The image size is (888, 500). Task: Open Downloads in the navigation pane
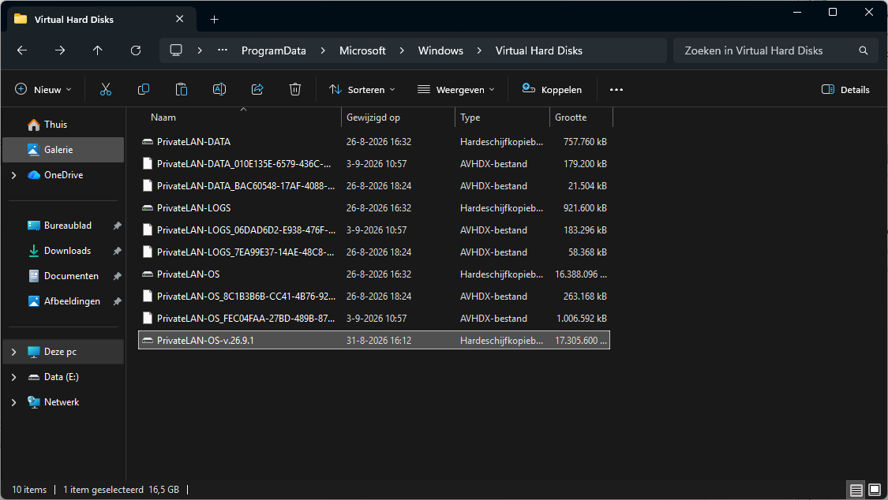tap(63, 251)
